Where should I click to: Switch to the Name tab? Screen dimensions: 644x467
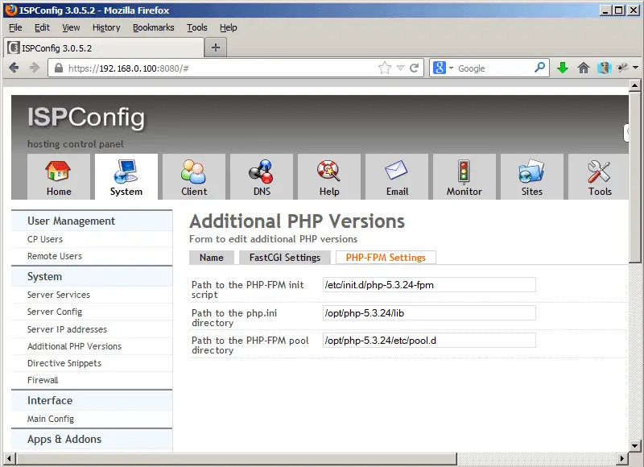[212, 258]
